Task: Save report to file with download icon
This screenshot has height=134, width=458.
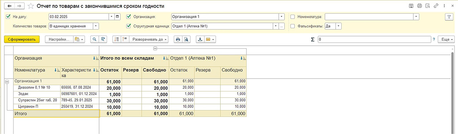Action: pos(200,39)
